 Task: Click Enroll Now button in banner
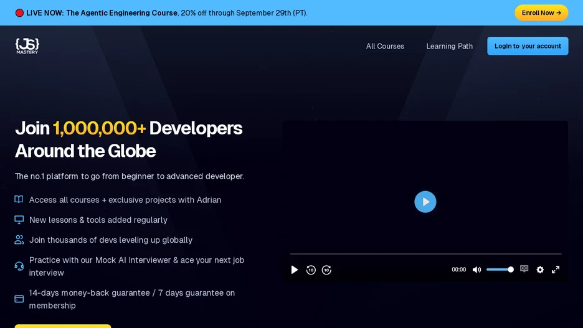pyautogui.click(x=541, y=13)
